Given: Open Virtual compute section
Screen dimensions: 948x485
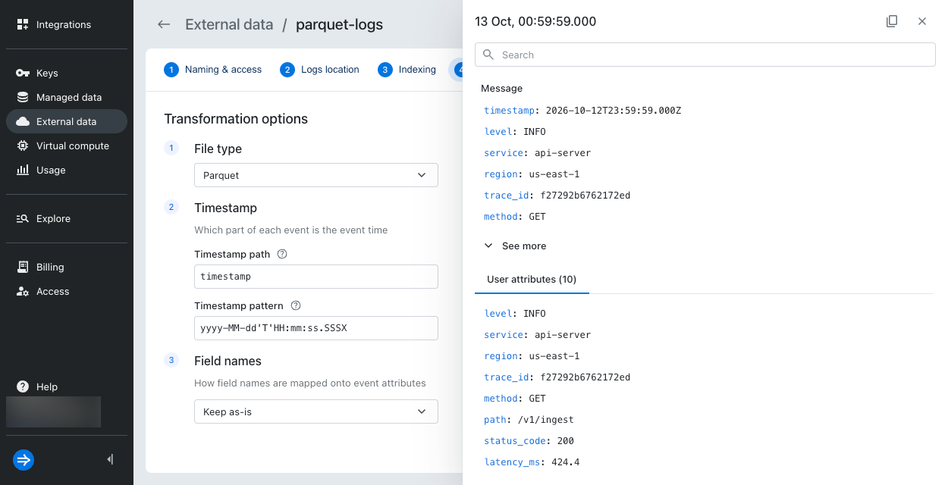Looking at the screenshot, I should [67, 145].
